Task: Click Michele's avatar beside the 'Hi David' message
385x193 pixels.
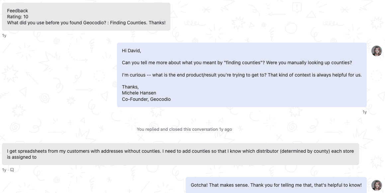Action: tap(376, 51)
